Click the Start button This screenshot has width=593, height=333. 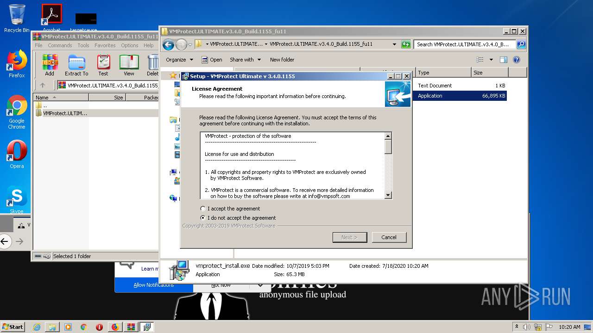point(13,327)
